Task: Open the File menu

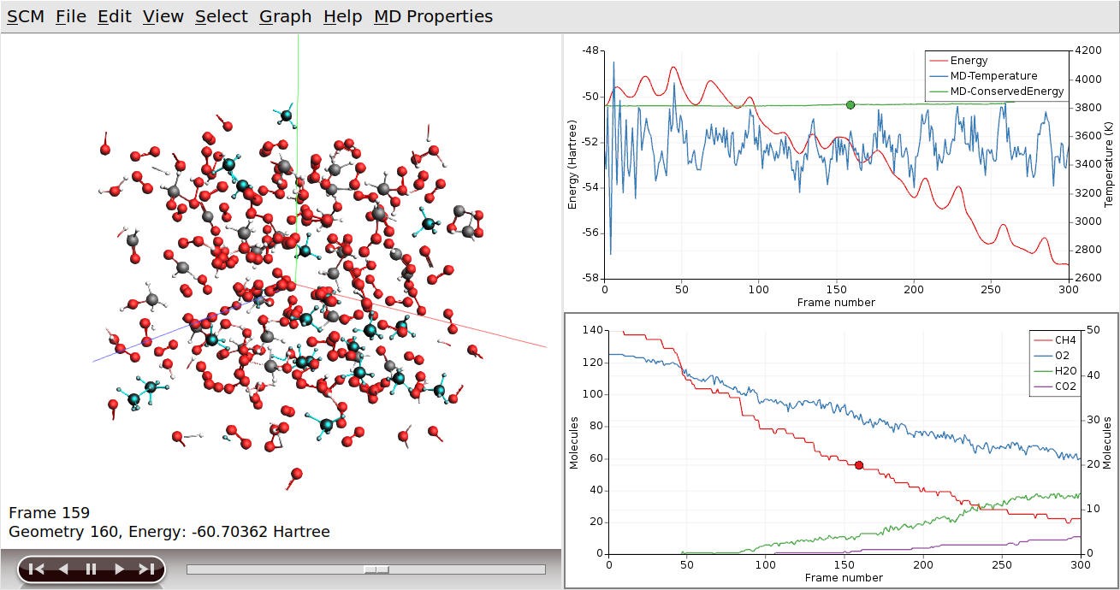Action: point(70,15)
